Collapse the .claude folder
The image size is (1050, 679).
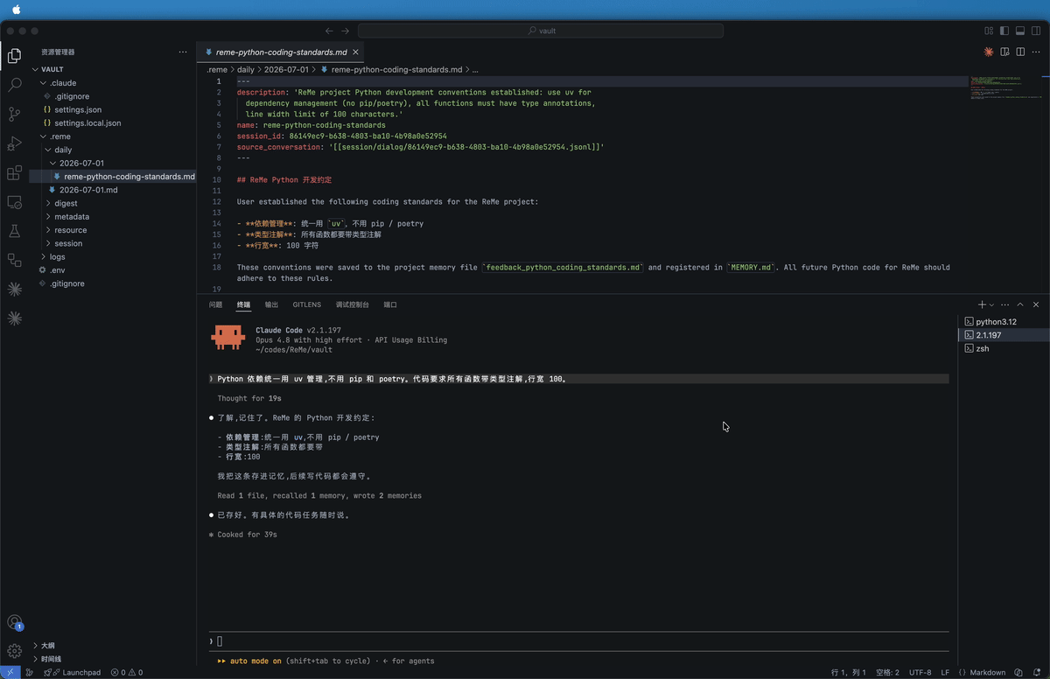[63, 83]
